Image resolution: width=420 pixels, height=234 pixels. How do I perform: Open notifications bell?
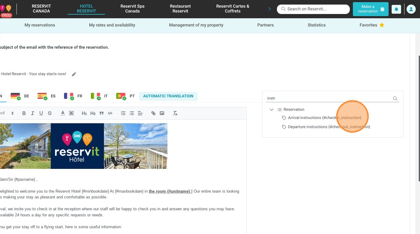396,9
